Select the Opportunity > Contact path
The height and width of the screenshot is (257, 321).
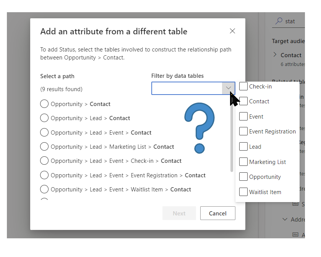[x=44, y=104]
